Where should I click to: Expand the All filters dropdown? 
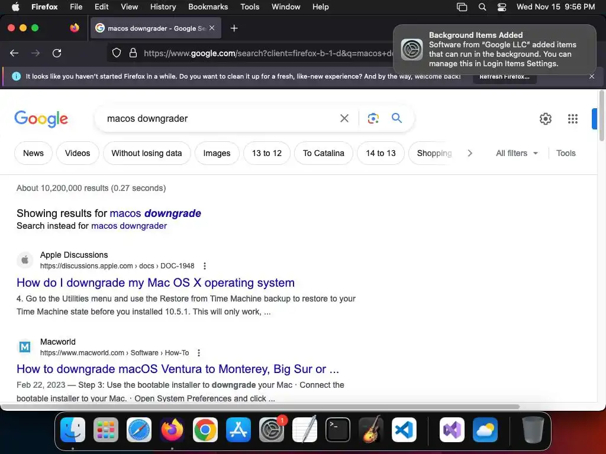[x=517, y=153]
